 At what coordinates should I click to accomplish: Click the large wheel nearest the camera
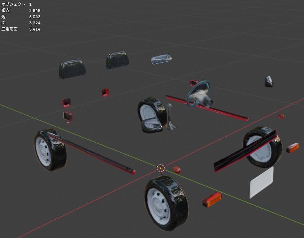(166, 203)
